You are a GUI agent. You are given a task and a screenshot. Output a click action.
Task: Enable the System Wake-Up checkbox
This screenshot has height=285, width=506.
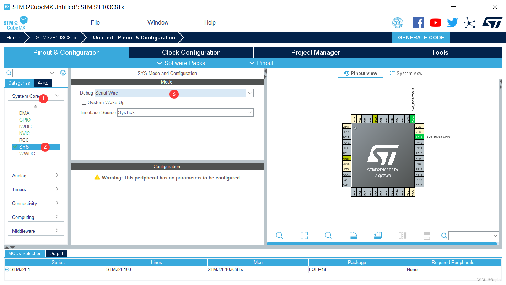click(84, 102)
